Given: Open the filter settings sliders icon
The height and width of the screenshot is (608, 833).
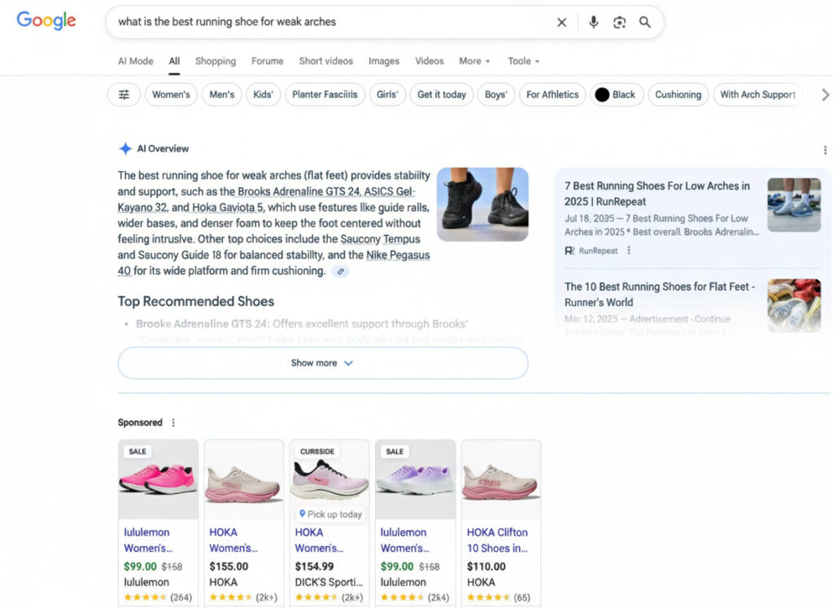Looking at the screenshot, I should 124,94.
